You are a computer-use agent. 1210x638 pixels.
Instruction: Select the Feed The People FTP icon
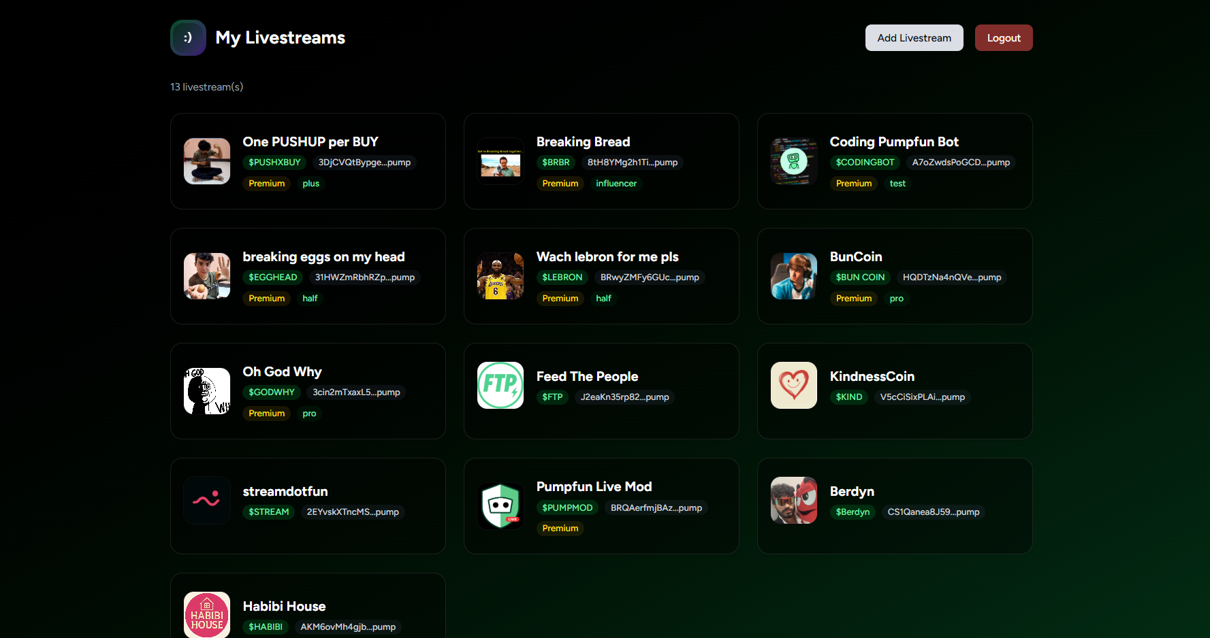[500, 385]
